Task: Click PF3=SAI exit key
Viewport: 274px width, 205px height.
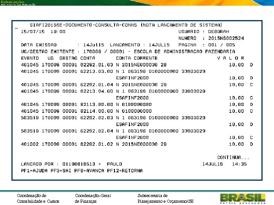Action: [x=61, y=171]
